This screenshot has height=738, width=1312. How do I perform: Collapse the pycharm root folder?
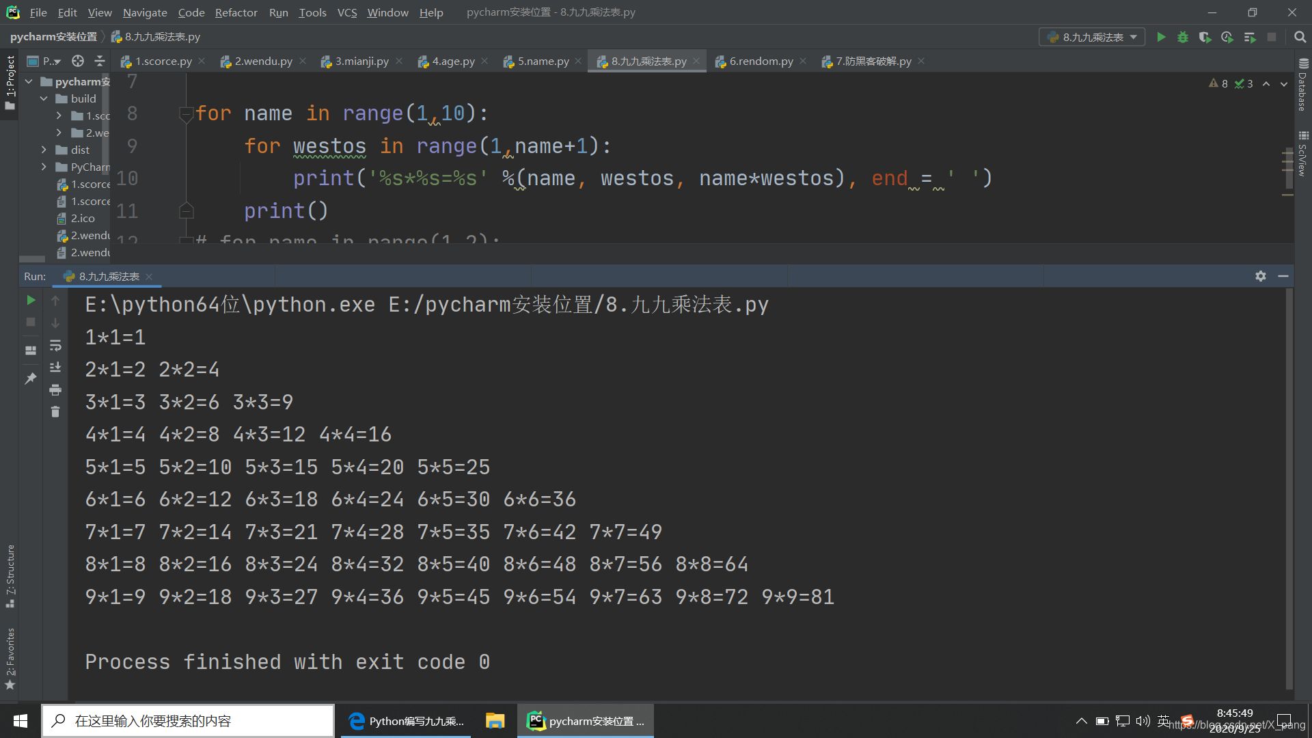(x=29, y=81)
